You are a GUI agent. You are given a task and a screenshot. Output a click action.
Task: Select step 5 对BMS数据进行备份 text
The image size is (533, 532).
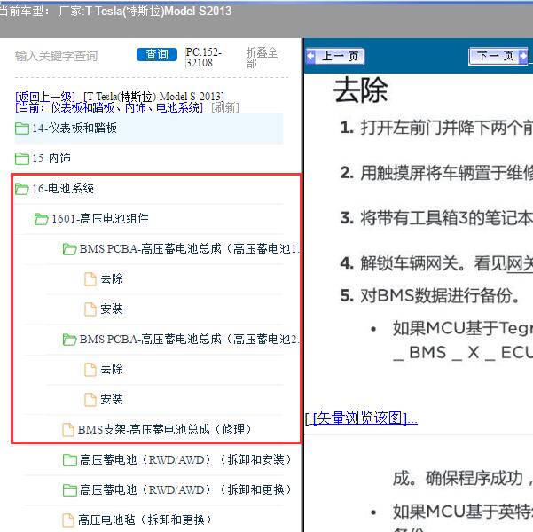point(440,296)
